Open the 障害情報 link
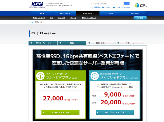 point(97,7)
